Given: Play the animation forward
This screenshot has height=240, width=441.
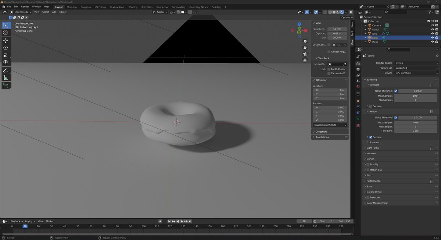Looking at the screenshot, I should click(182, 221).
